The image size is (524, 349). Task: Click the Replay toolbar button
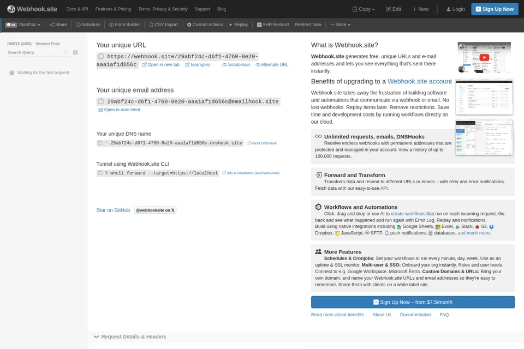pyautogui.click(x=239, y=25)
